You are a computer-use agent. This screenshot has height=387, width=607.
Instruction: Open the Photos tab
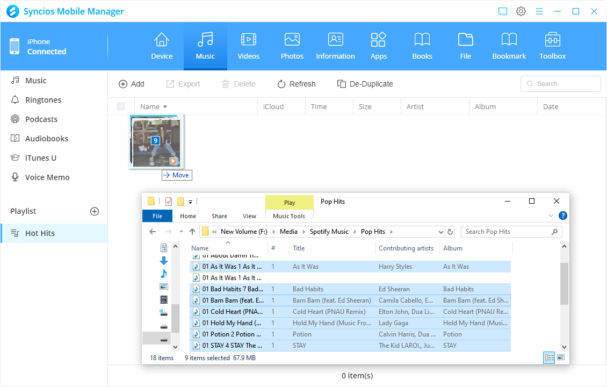coord(292,46)
